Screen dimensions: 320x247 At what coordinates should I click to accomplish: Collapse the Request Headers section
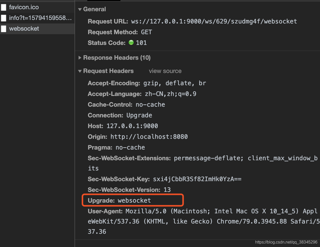80,71
